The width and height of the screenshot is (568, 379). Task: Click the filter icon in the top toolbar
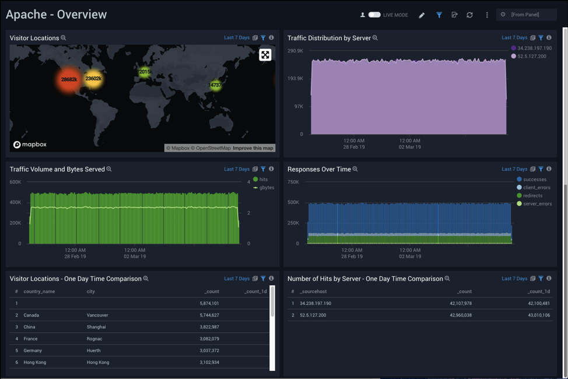pos(439,15)
